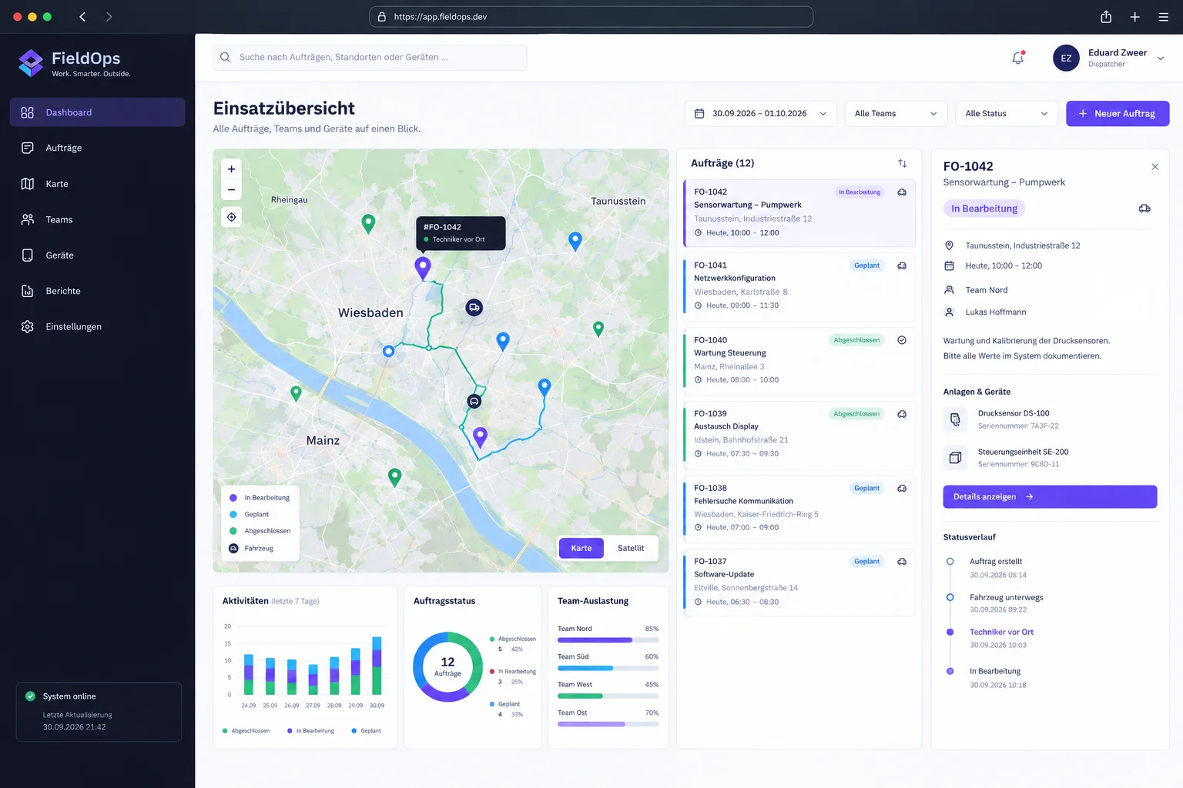Viewport: 1183px width, 788px height.
Task: Expand the Eduard Zweer user menu
Action: tap(1161, 58)
